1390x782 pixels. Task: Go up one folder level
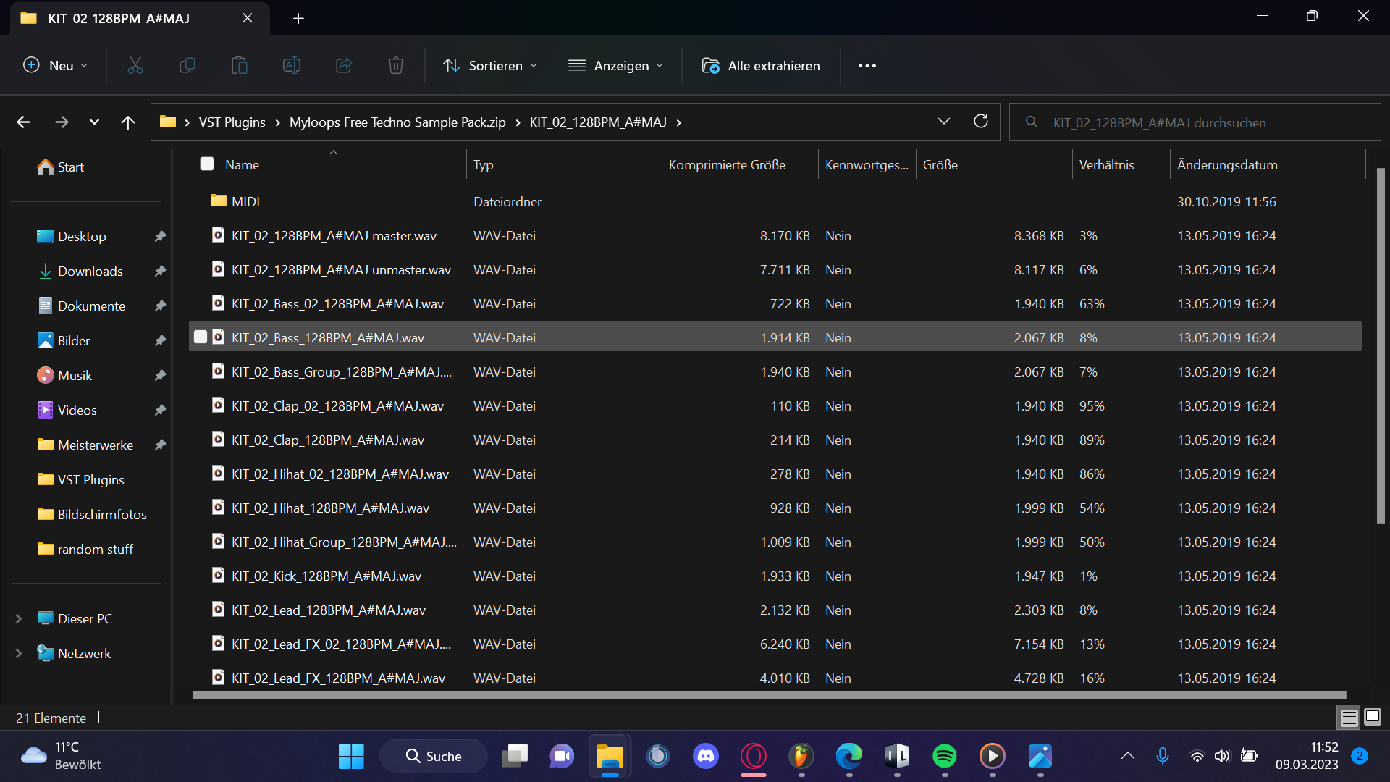tap(127, 122)
